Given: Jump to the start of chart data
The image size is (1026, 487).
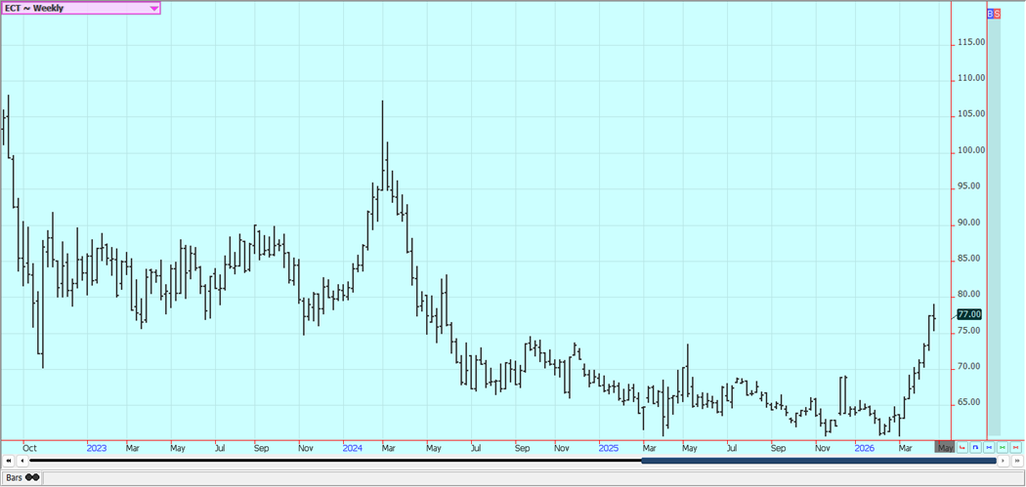Looking at the screenshot, I should (9, 461).
